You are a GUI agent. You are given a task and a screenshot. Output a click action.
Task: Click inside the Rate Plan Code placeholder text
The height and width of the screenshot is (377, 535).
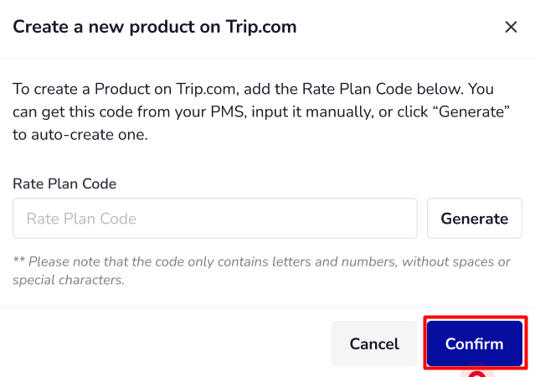81,219
